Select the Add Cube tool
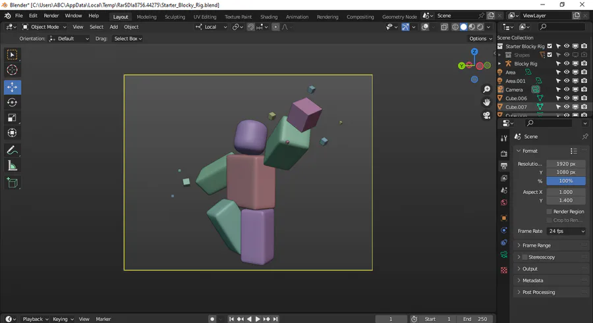This screenshot has width=593, height=323. click(x=13, y=183)
